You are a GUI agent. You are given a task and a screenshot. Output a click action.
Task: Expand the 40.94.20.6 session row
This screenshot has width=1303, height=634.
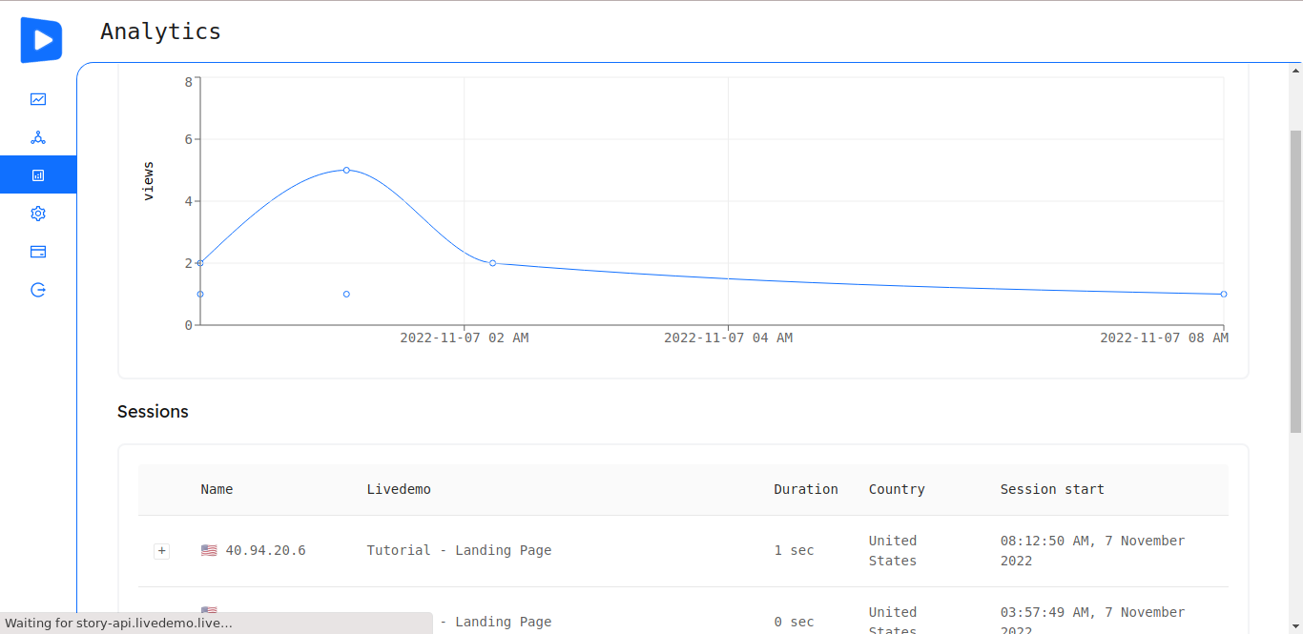click(x=161, y=551)
